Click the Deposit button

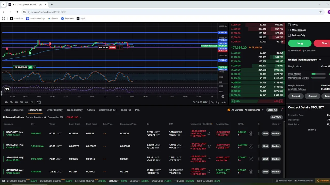pos(296,96)
